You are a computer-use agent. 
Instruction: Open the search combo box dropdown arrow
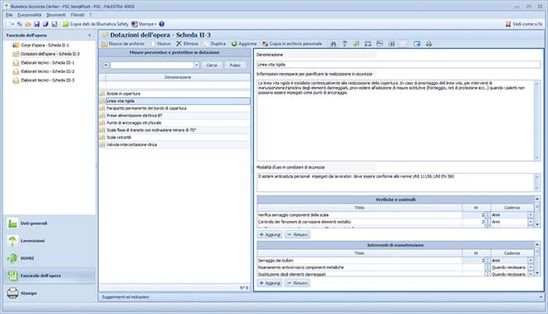click(197, 65)
